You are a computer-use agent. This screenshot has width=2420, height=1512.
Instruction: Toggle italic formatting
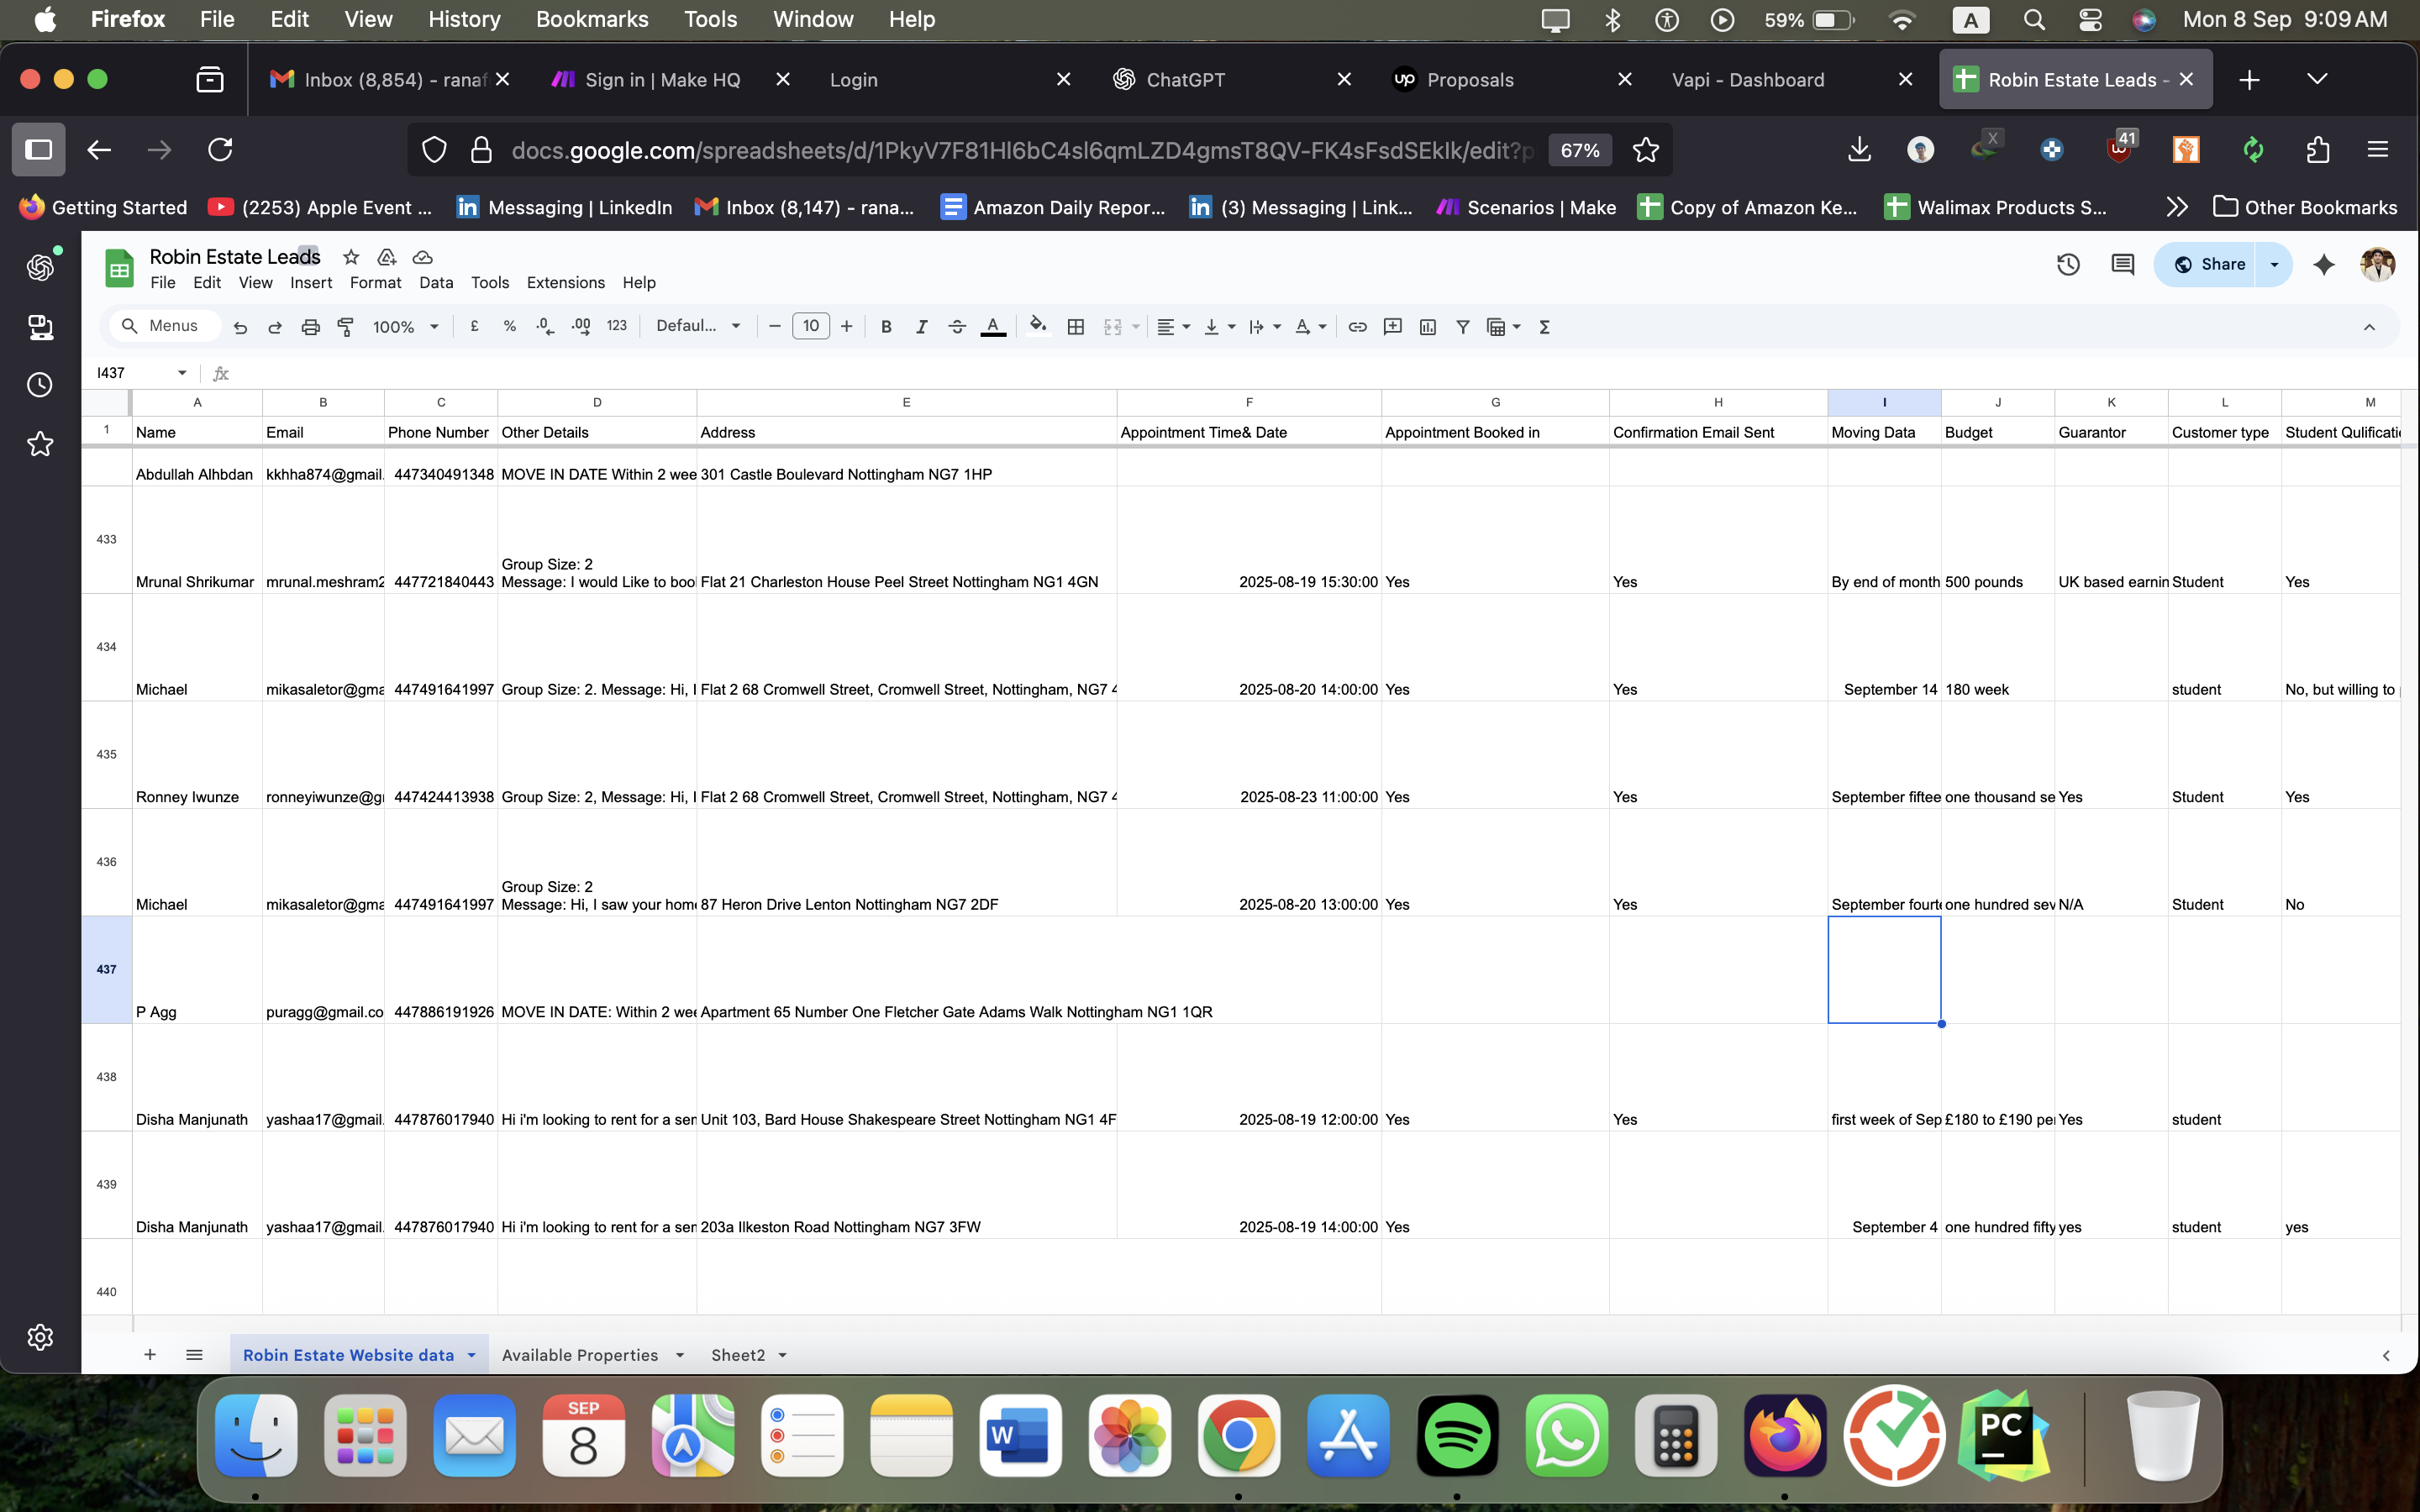coord(920,326)
